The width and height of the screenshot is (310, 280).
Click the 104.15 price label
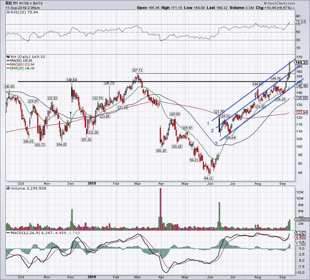coord(62,144)
